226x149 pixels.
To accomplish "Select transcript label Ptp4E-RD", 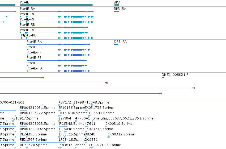I will point(29,35).
